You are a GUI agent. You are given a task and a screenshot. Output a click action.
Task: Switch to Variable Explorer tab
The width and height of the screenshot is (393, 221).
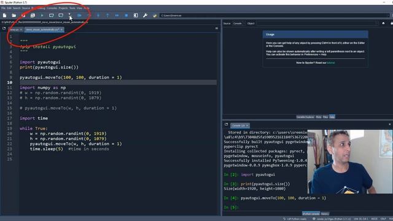coord(305,117)
